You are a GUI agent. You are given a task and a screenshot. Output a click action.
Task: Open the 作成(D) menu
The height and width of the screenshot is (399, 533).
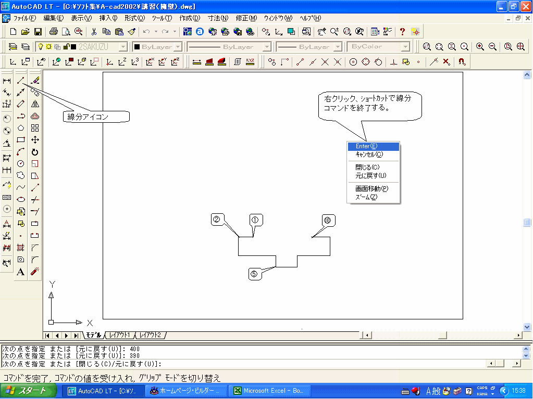190,18
